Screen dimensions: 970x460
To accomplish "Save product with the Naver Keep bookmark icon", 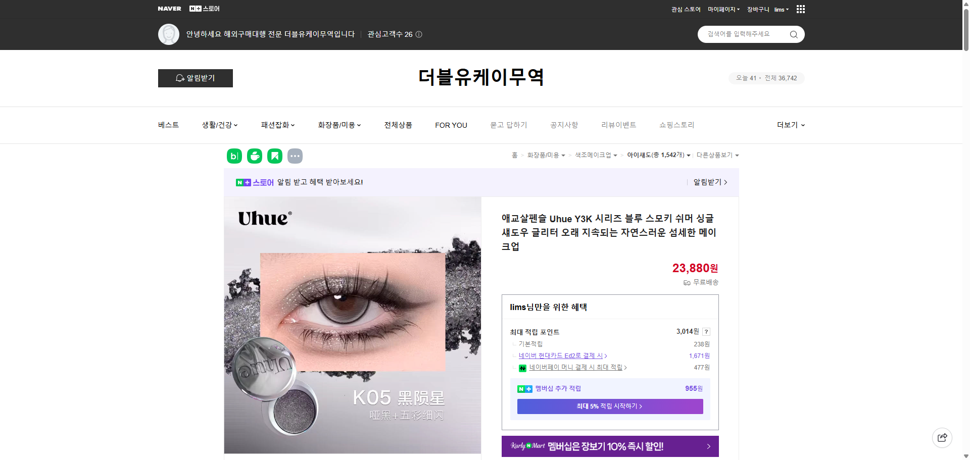I will pos(274,156).
